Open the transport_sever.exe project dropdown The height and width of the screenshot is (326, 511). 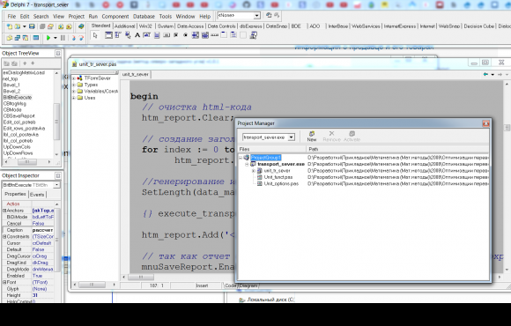point(292,137)
